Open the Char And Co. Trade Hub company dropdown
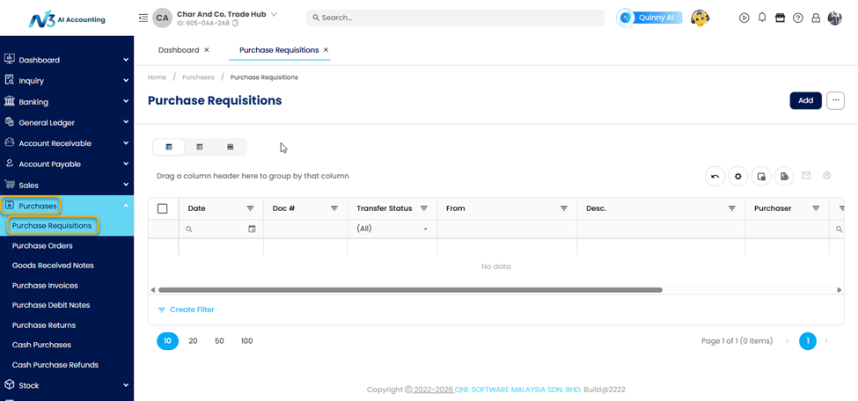 click(x=275, y=14)
